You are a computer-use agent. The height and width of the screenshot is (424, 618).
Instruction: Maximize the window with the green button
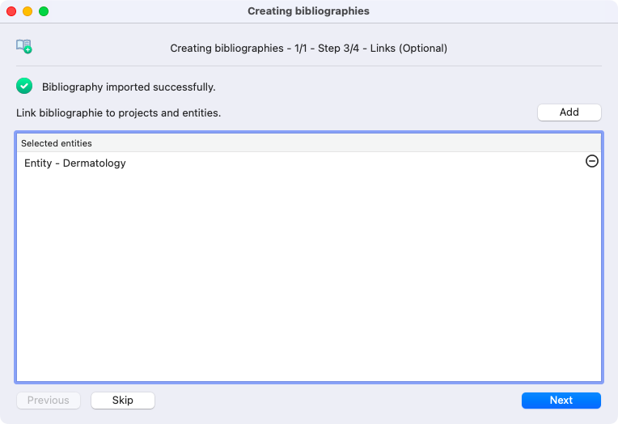(44, 11)
